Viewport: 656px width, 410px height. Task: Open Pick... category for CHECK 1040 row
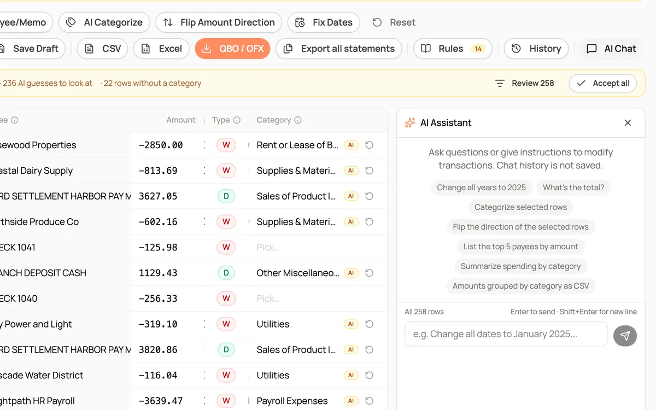point(268,298)
